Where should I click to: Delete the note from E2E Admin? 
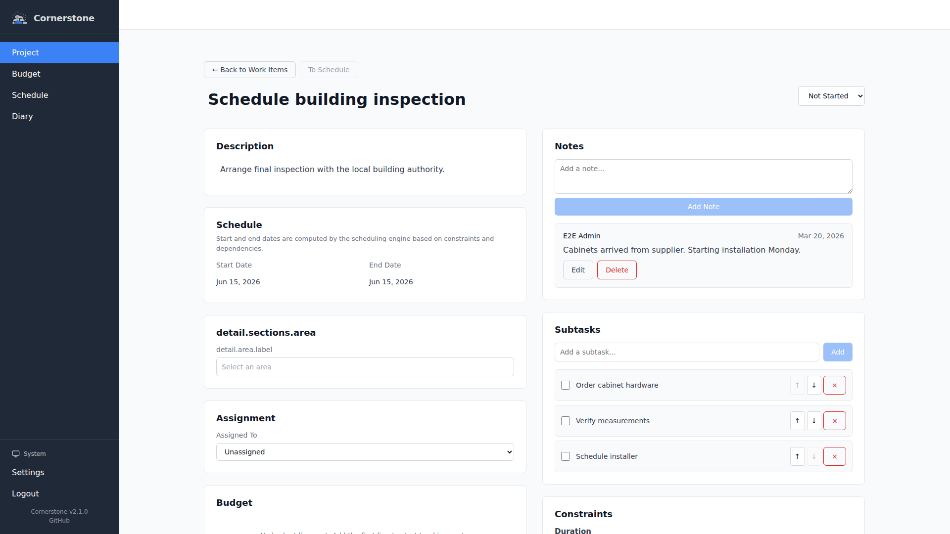tap(617, 270)
